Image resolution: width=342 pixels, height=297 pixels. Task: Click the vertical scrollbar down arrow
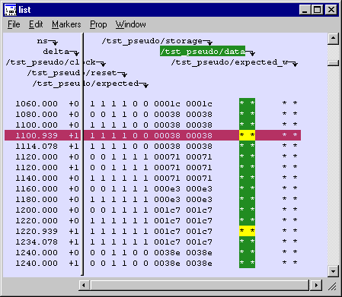pyautogui.click(x=333, y=271)
